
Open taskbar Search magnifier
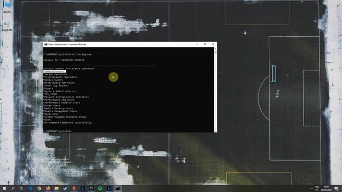click(x=13, y=188)
